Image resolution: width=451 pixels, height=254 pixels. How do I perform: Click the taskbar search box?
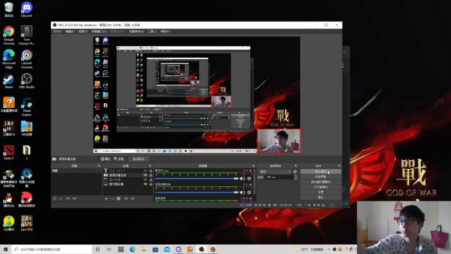[52, 249]
